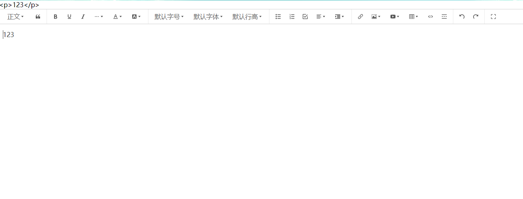The height and width of the screenshot is (199, 523).
Task: Apply blockquote formatting
Action: (x=38, y=17)
